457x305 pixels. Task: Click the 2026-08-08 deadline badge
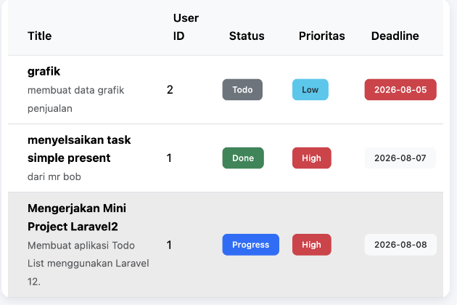coord(400,245)
